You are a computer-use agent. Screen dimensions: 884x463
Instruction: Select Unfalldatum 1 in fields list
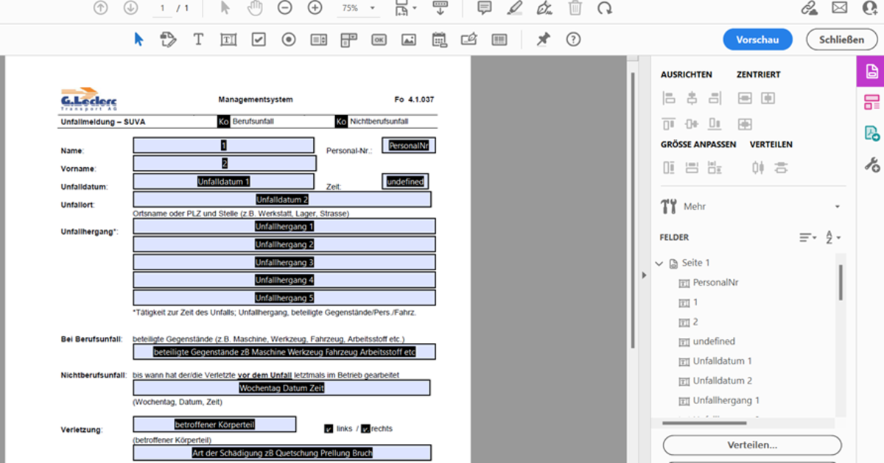pyautogui.click(x=722, y=361)
